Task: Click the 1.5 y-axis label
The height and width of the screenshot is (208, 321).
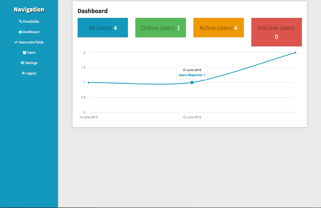Action: coord(83,68)
